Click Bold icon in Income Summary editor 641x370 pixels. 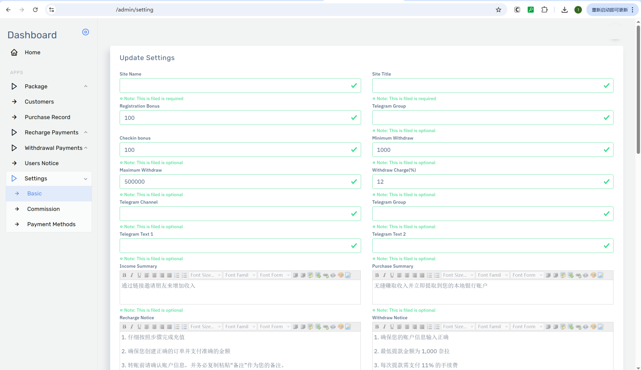coord(124,275)
